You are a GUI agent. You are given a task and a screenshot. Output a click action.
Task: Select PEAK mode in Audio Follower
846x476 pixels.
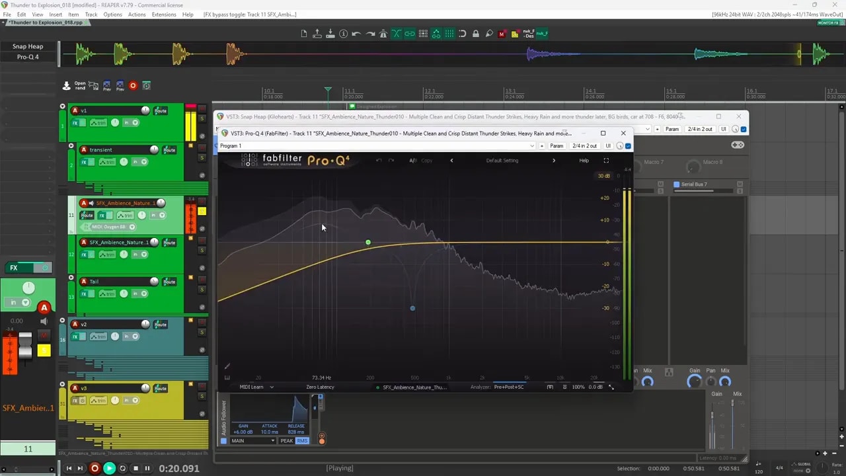286,441
